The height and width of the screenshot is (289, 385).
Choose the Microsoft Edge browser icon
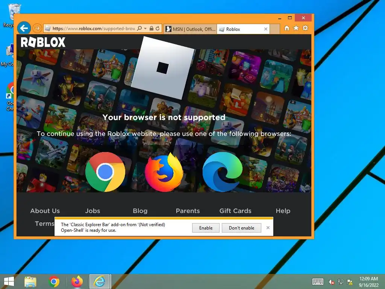click(x=222, y=172)
